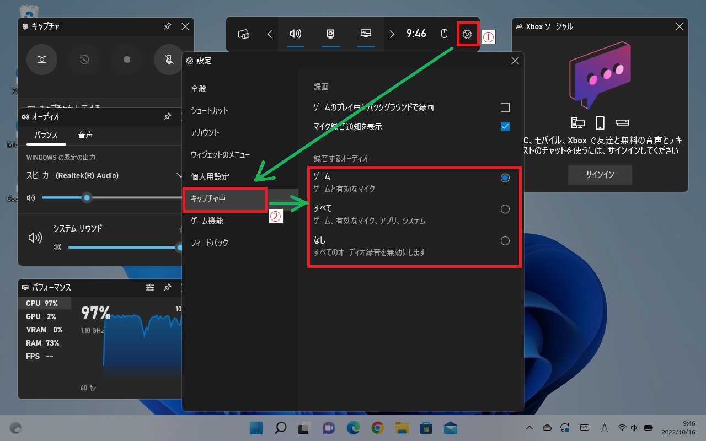Switch to バランス tab in Audio widget
The width and height of the screenshot is (706, 441).
[x=46, y=135]
